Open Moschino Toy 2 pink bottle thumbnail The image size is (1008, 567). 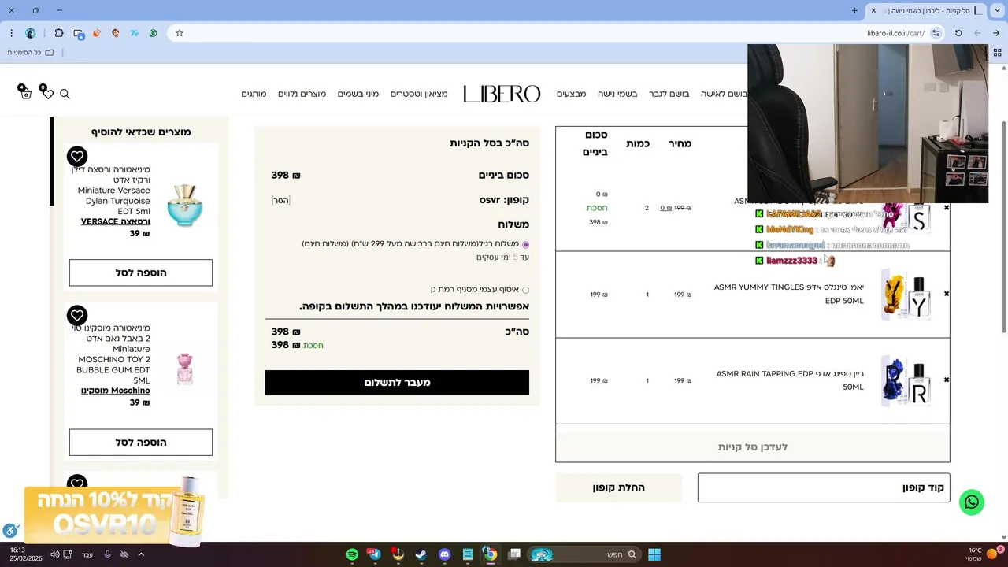pos(185,368)
